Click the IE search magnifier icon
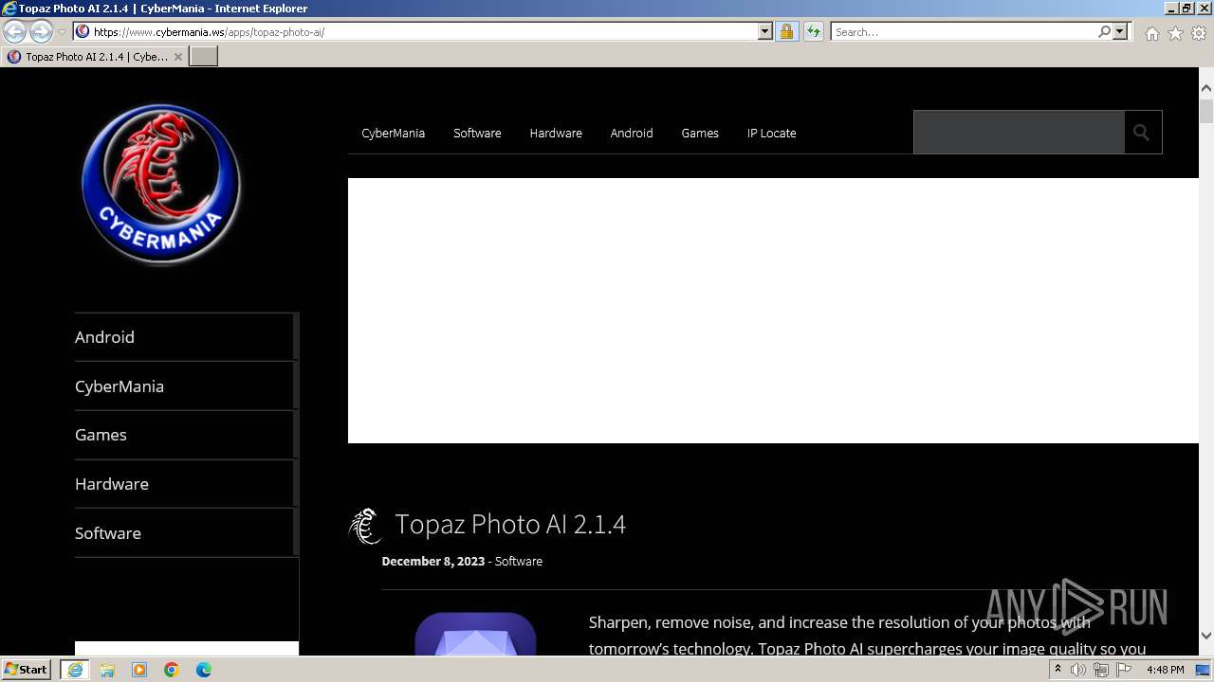 click(x=1104, y=31)
